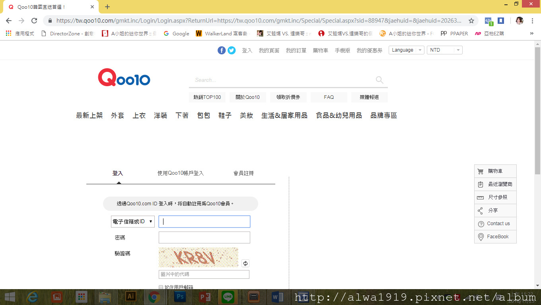The width and height of the screenshot is (541, 305).
Task: Click the Search box
Action: (282, 80)
